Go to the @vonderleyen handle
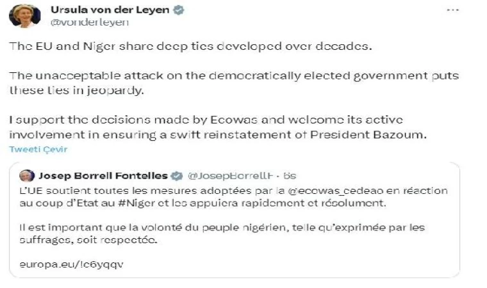 coord(89,22)
